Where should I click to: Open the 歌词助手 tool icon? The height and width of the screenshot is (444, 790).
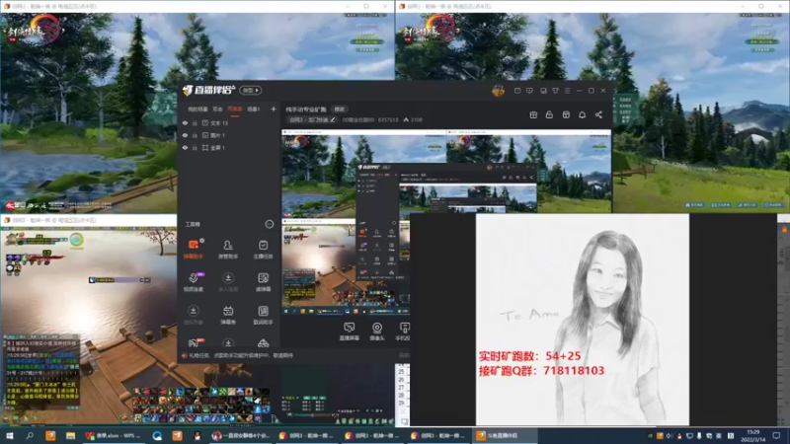click(x=263, y=315)
